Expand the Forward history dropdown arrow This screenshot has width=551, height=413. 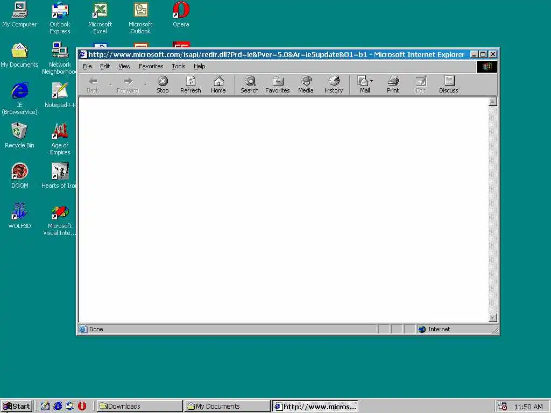click(145, 84)
